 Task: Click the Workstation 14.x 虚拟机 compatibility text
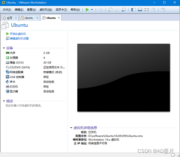click(104, 140)
